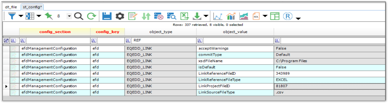
Task: Click the filter condition icon in the last column's filter cell
Action: [278, 41]
